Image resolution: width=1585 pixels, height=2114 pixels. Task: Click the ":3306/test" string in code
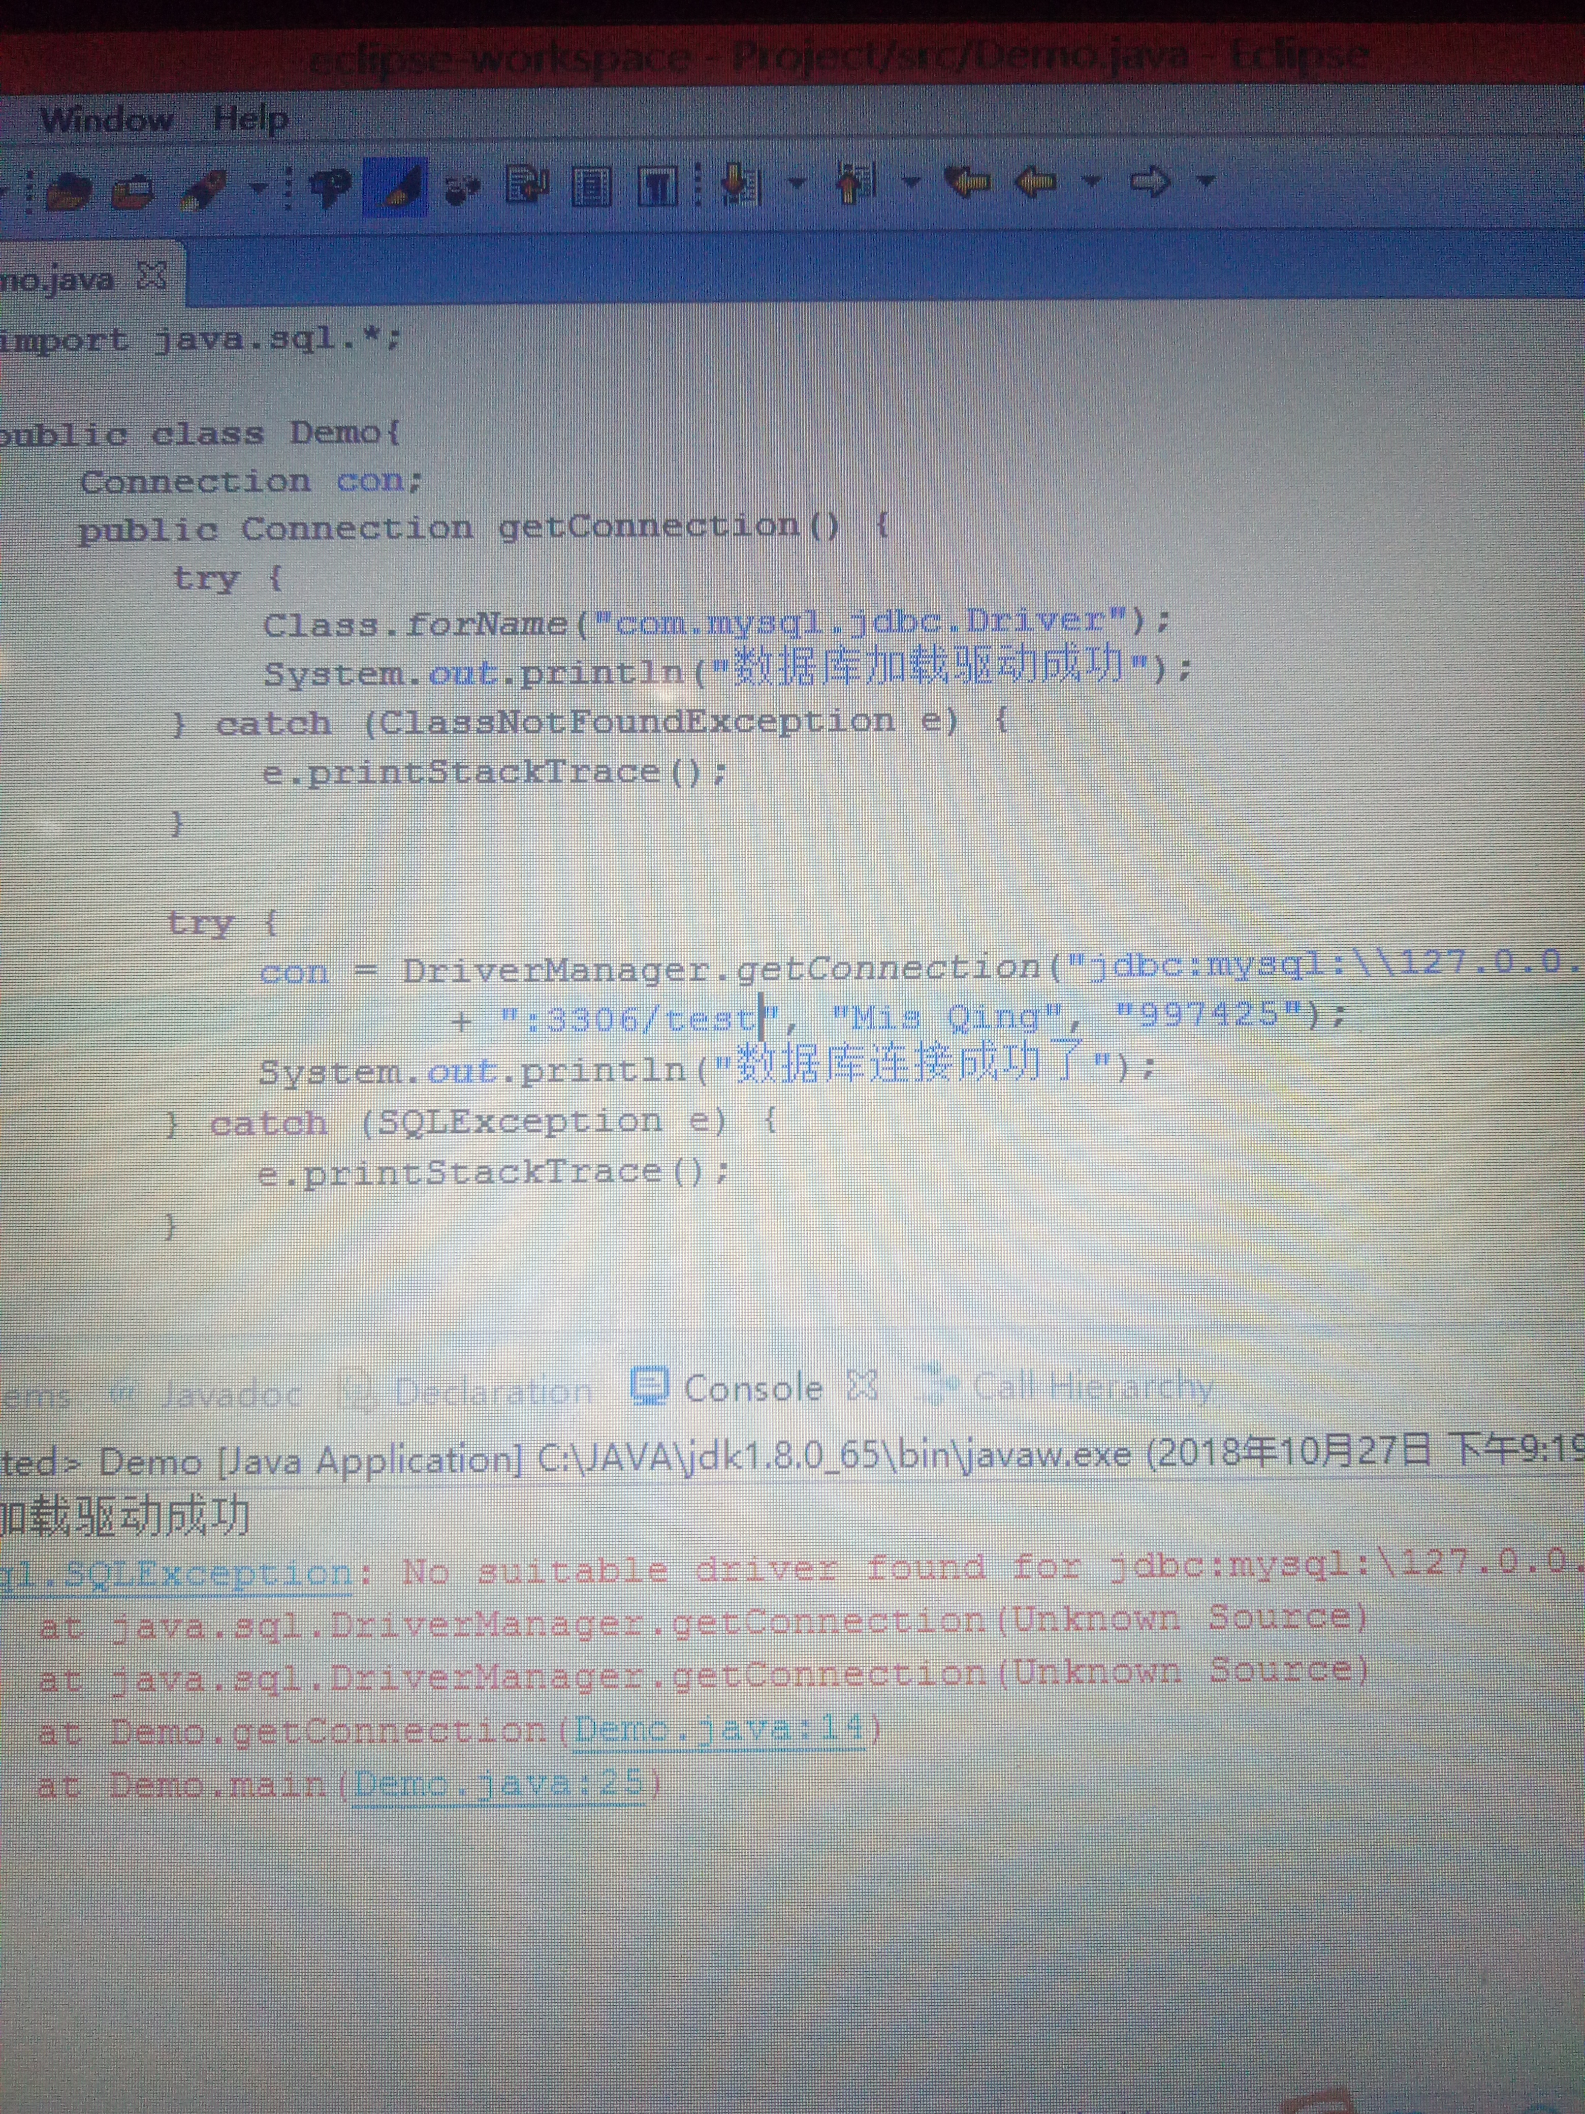(x=641, y=1019)
